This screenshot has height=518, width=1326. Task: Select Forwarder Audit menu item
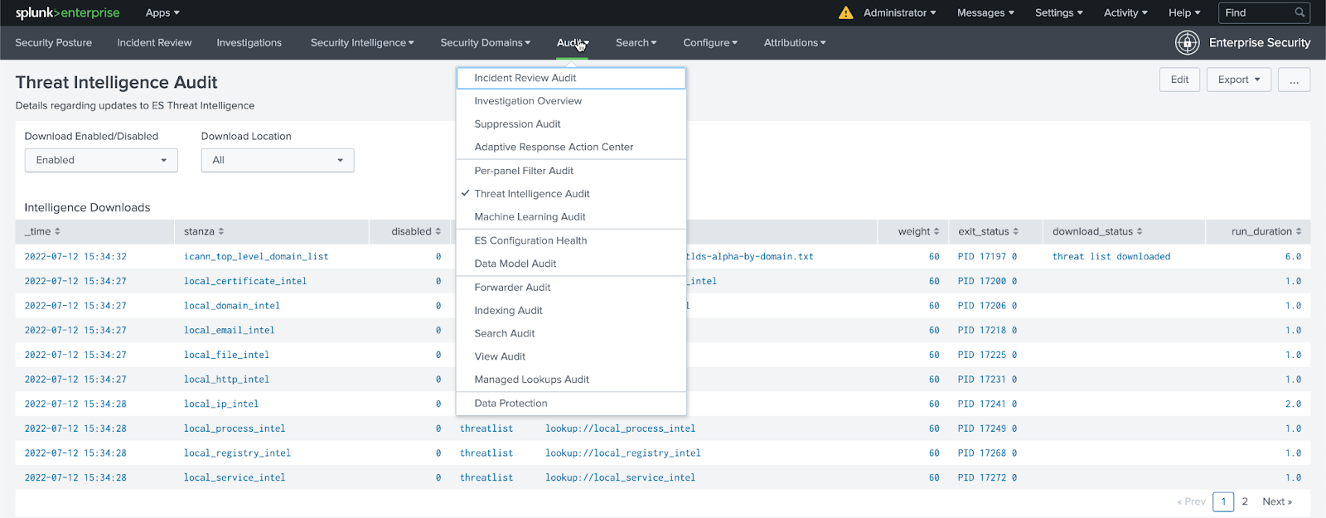571,288
